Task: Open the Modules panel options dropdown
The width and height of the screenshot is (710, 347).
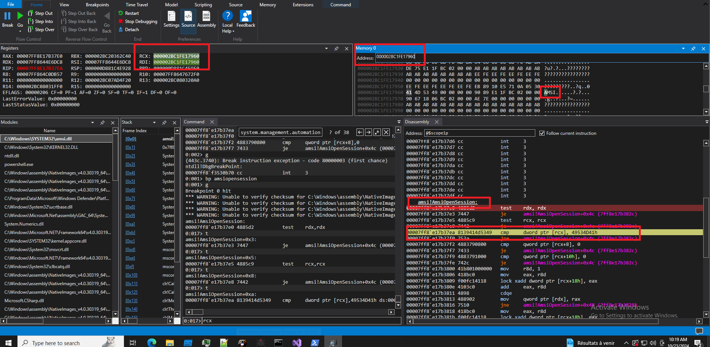Action: 92,123
